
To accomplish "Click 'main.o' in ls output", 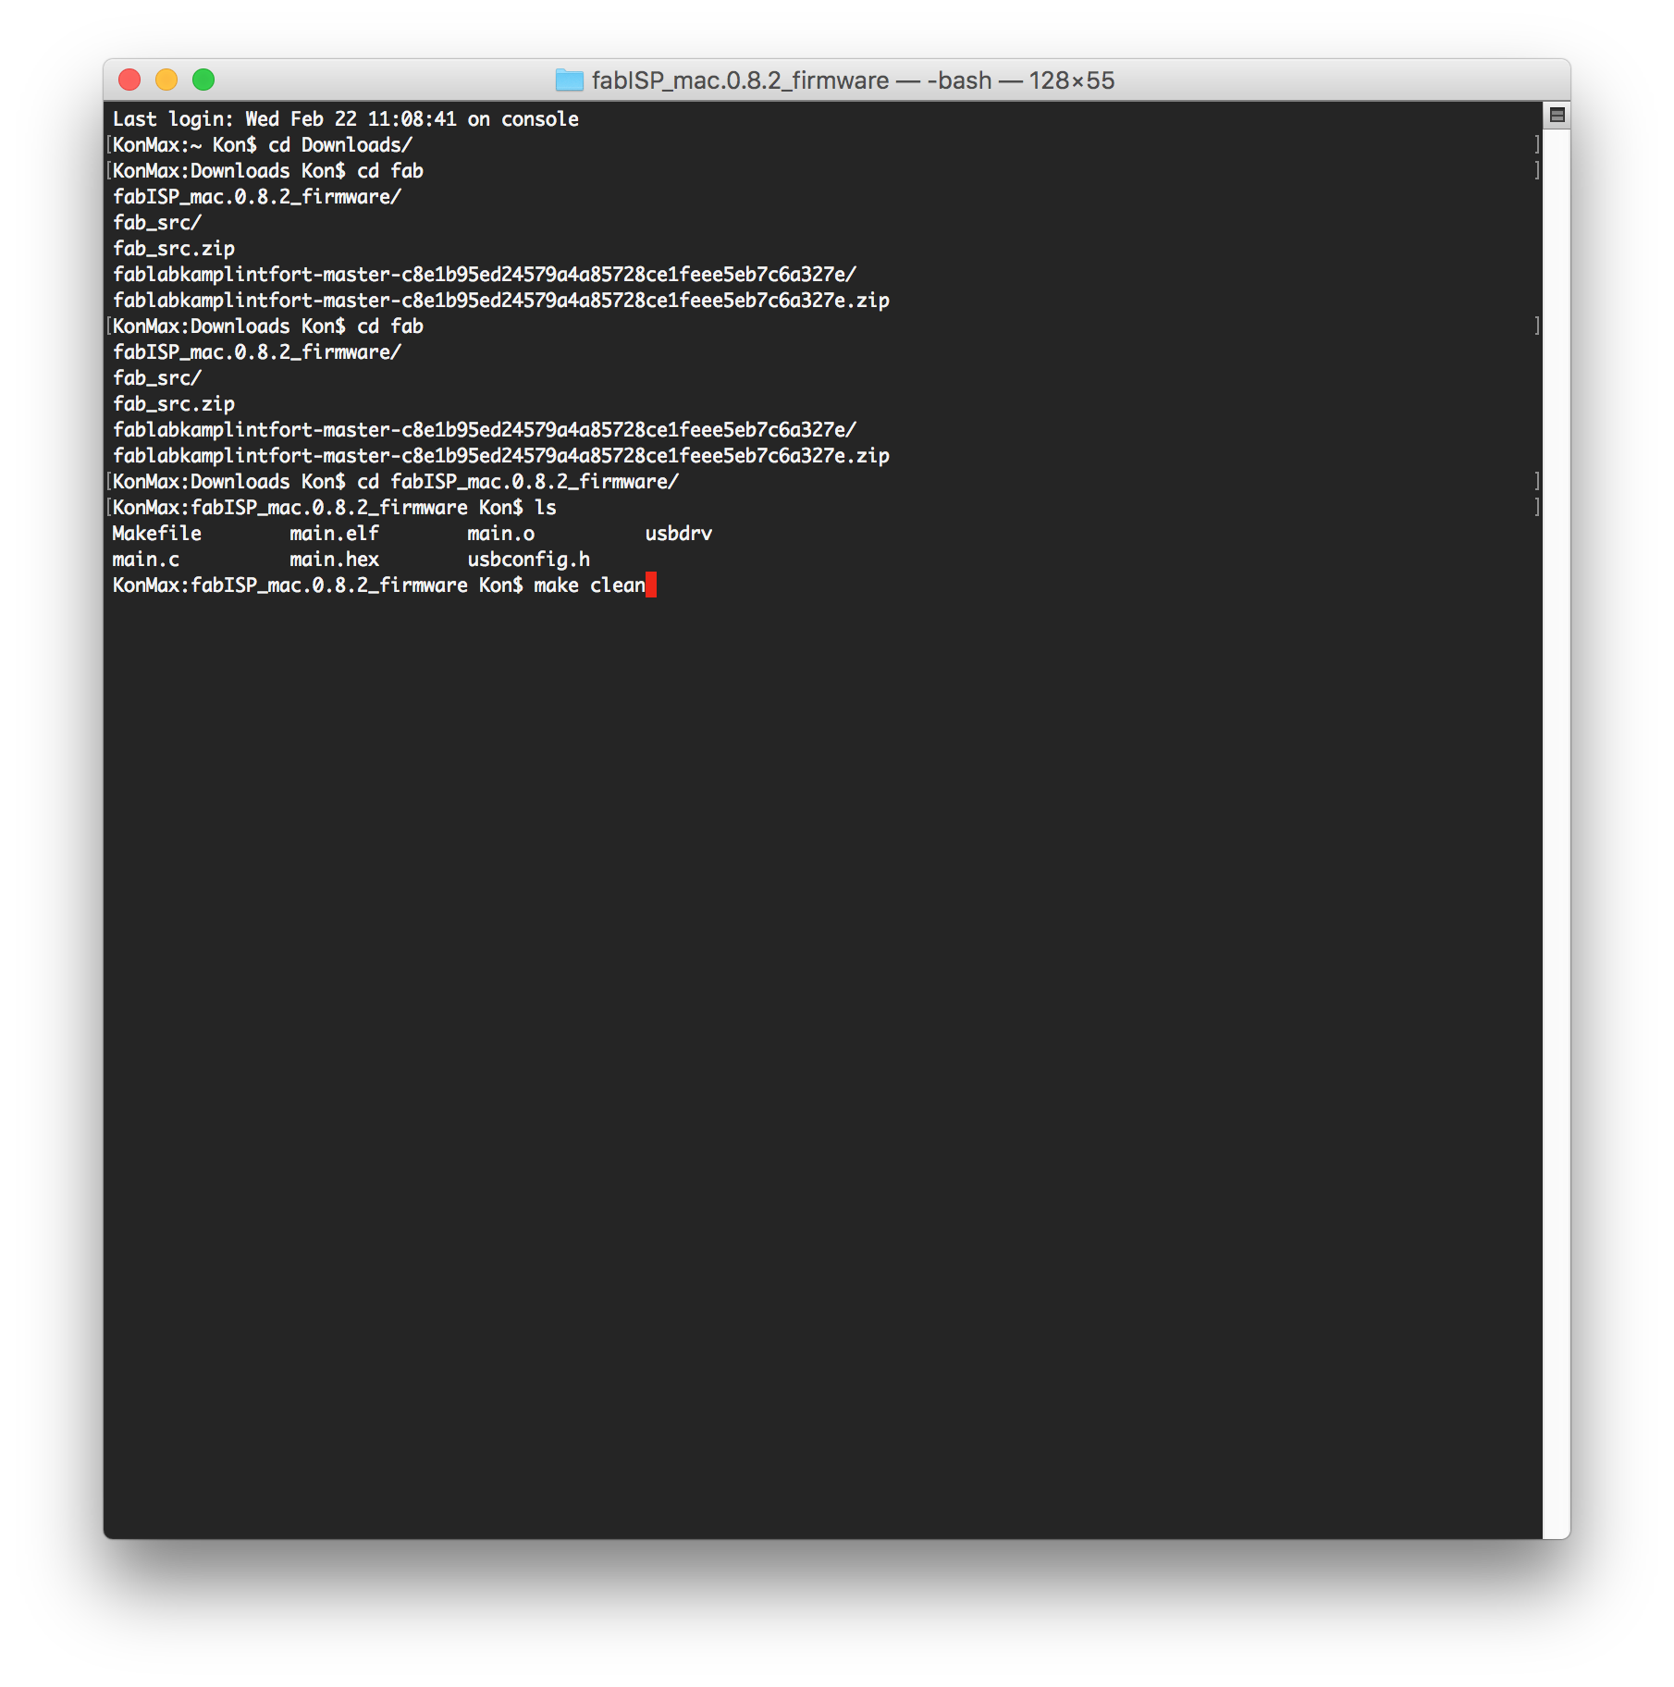I will click(501, 534).
